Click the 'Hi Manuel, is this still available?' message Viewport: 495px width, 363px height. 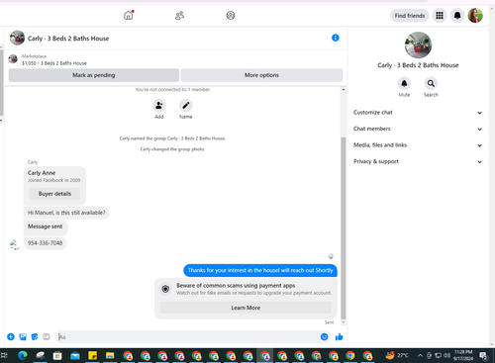(x=66, y=213)
